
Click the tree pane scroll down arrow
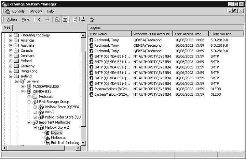(x=83, y=143)
